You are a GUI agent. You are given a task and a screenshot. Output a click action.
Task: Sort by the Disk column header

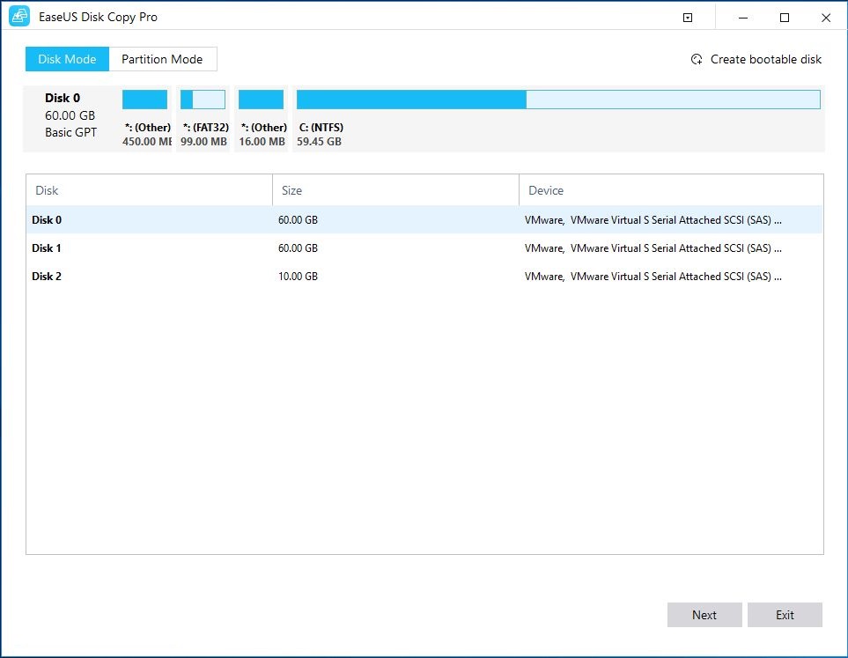150,190
